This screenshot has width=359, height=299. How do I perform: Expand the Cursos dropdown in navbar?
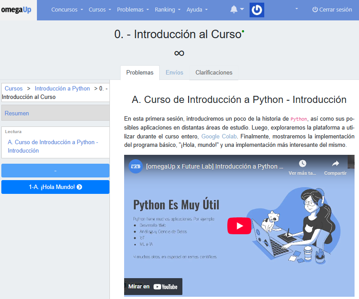[100, 10]
